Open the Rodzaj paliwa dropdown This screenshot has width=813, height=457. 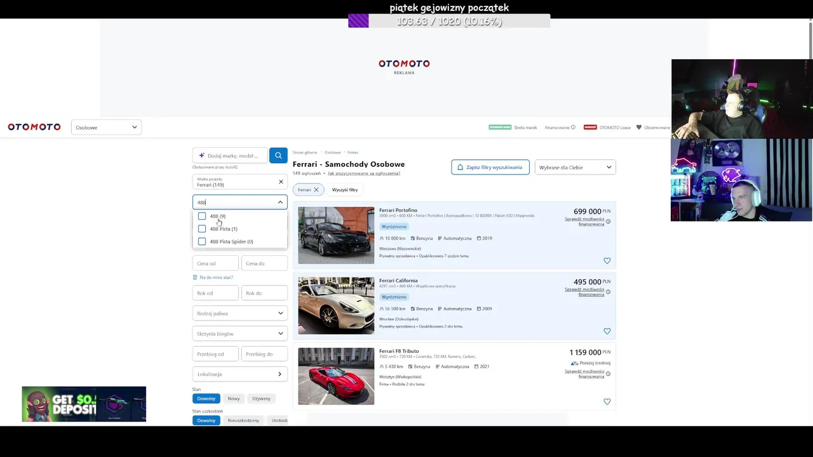(x=240, y=314)
